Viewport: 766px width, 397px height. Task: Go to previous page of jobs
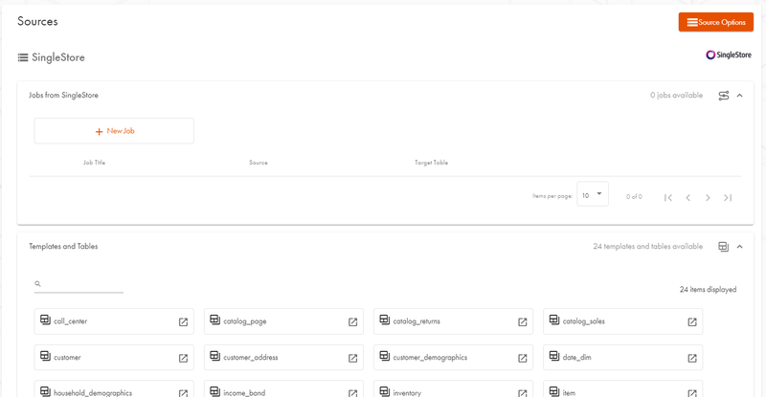(687, 197)
